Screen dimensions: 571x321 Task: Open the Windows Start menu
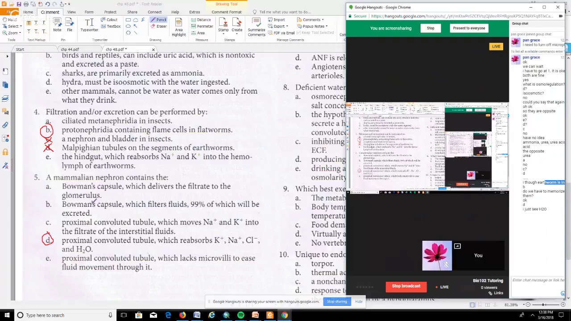(7, 315)
